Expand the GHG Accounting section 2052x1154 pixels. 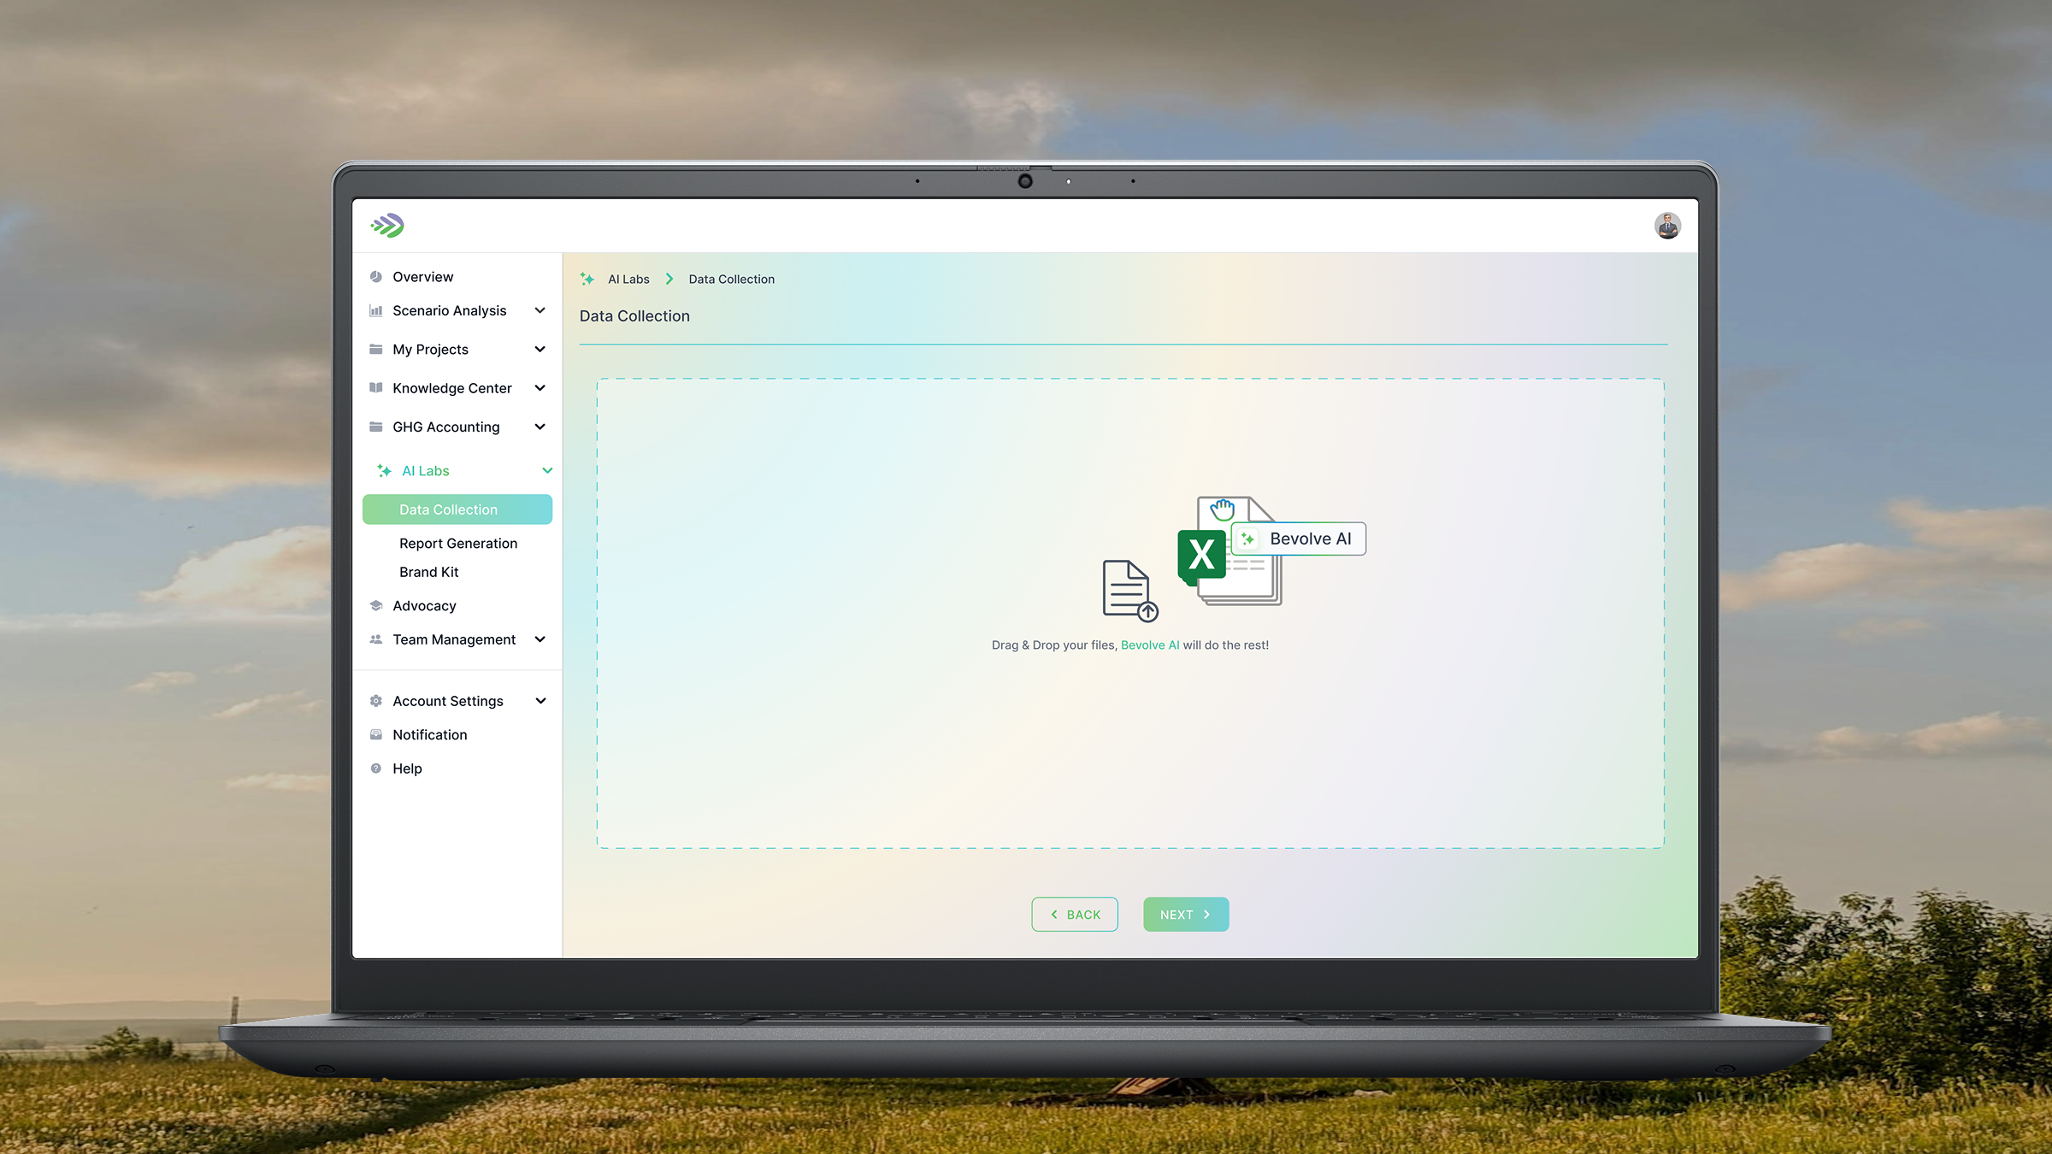tap(540, 427)
